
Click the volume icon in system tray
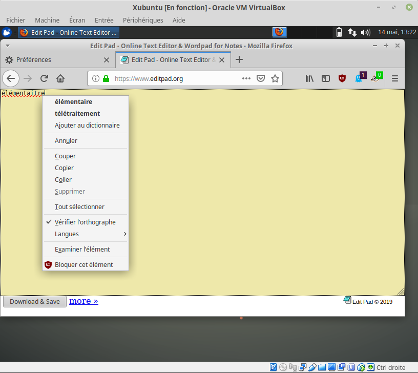coord(365,32)
